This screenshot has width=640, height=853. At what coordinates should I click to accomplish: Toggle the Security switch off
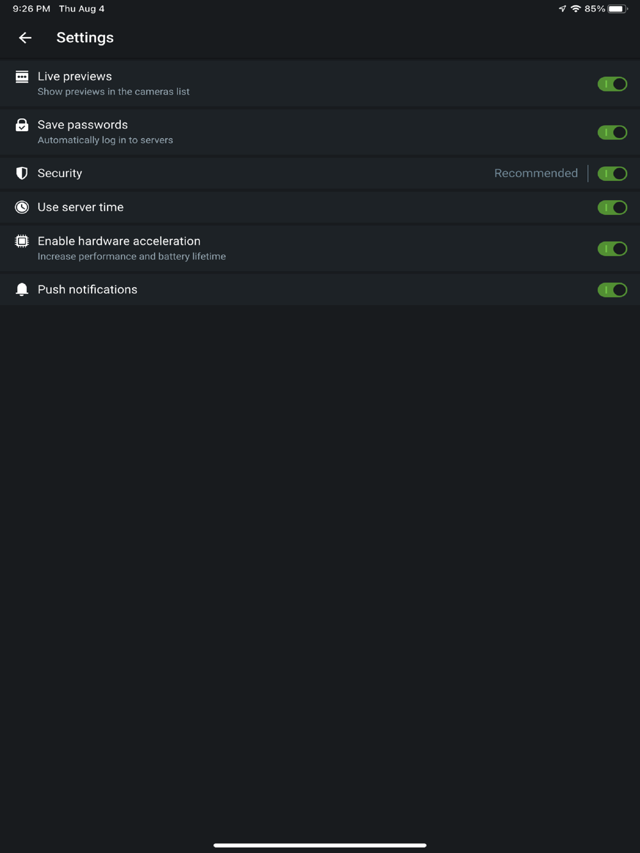click(612, 173)
